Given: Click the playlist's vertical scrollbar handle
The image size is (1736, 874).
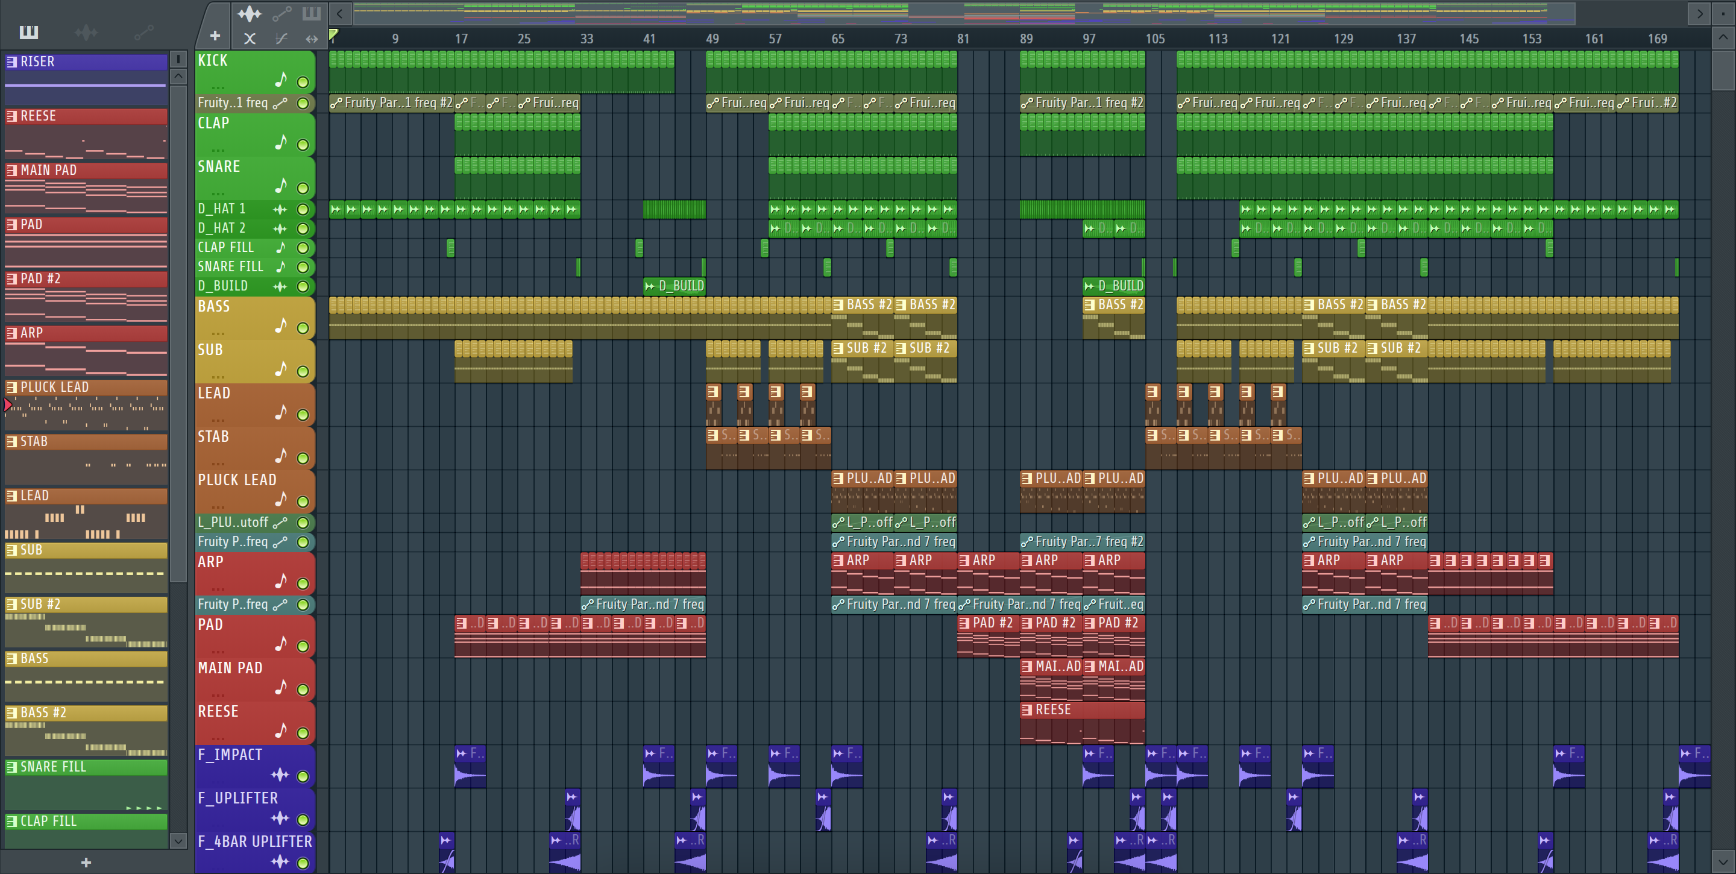Looking at the screenshot, I should point(1723,69).
